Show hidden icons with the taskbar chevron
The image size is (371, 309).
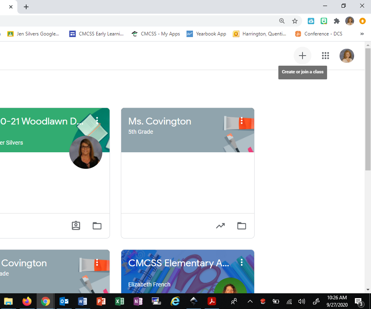coord(250,301)
